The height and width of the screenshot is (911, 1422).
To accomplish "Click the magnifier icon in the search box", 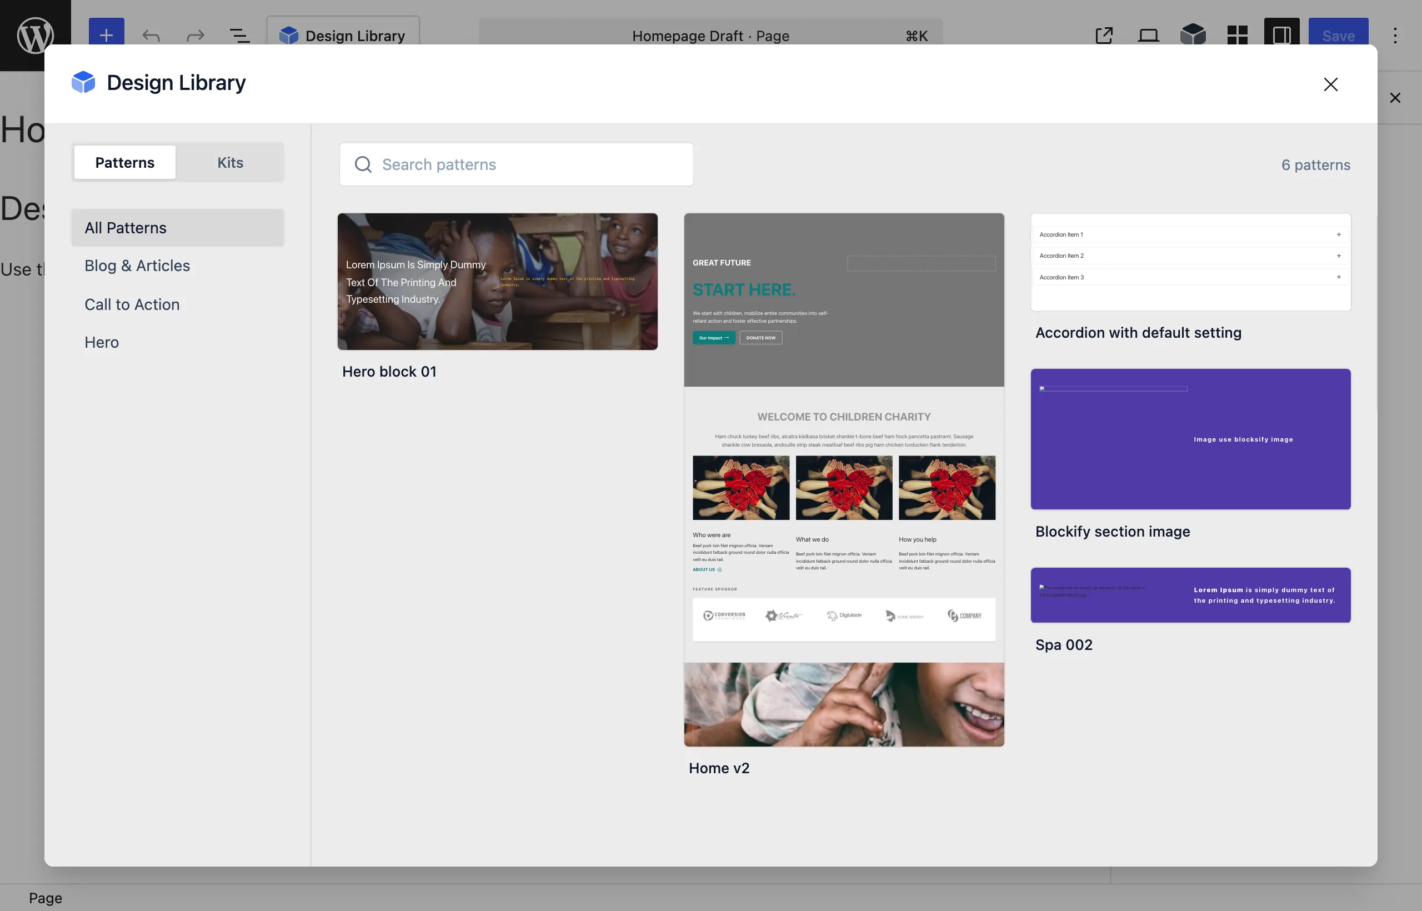I will coord(363,164).
